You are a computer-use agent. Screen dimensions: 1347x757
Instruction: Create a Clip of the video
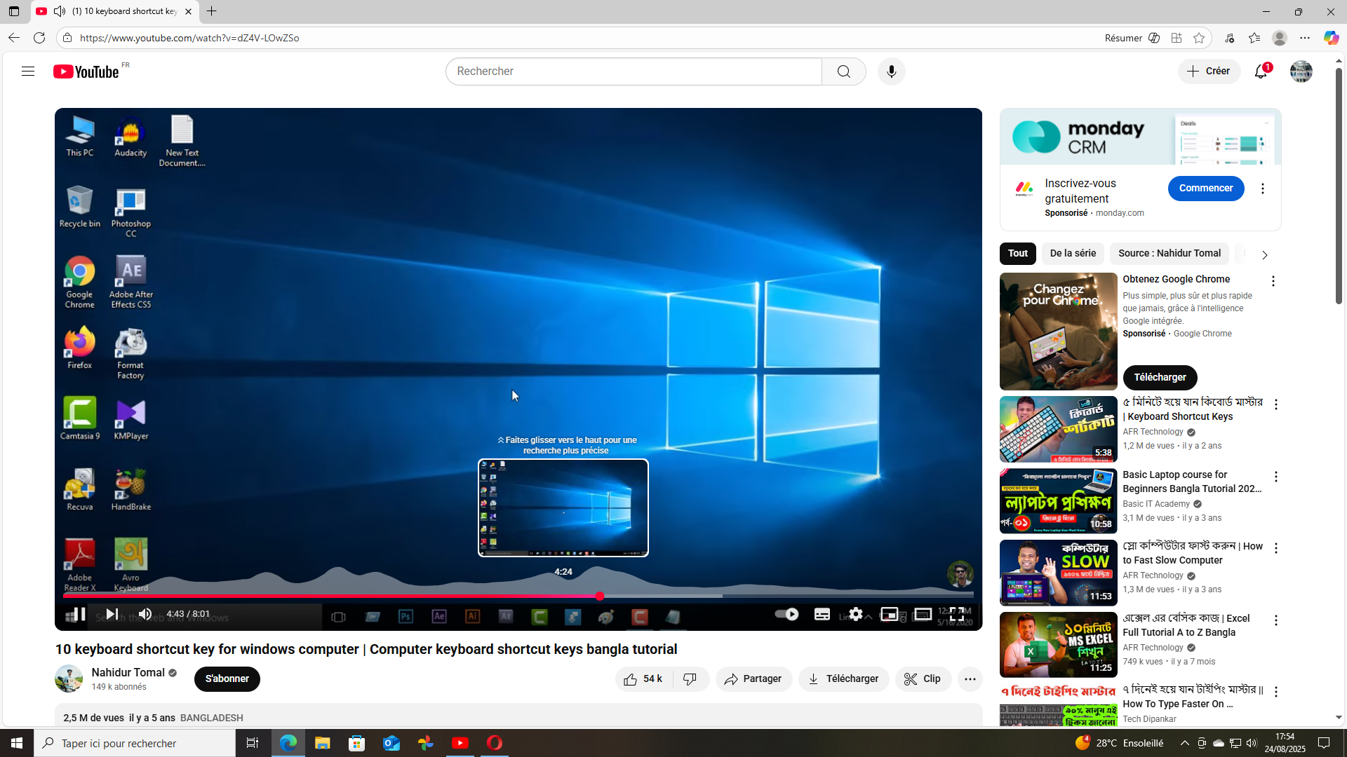click(x=923, y=679)
